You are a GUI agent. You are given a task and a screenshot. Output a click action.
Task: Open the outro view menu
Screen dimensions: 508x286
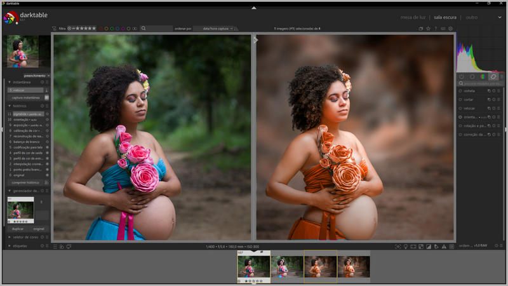(472, 17)
